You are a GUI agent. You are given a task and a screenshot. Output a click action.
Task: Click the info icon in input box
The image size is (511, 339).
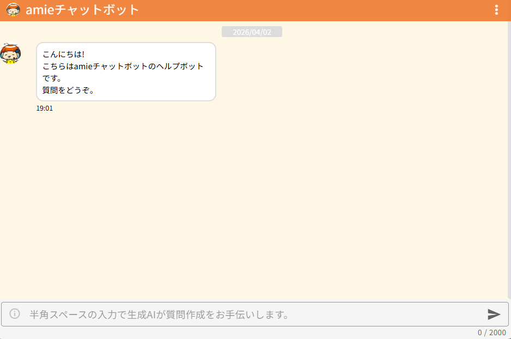[x=15, y=314]
